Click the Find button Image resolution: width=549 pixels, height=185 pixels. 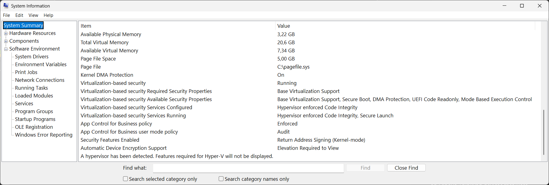pyautogui.click(x=365, y=168)
